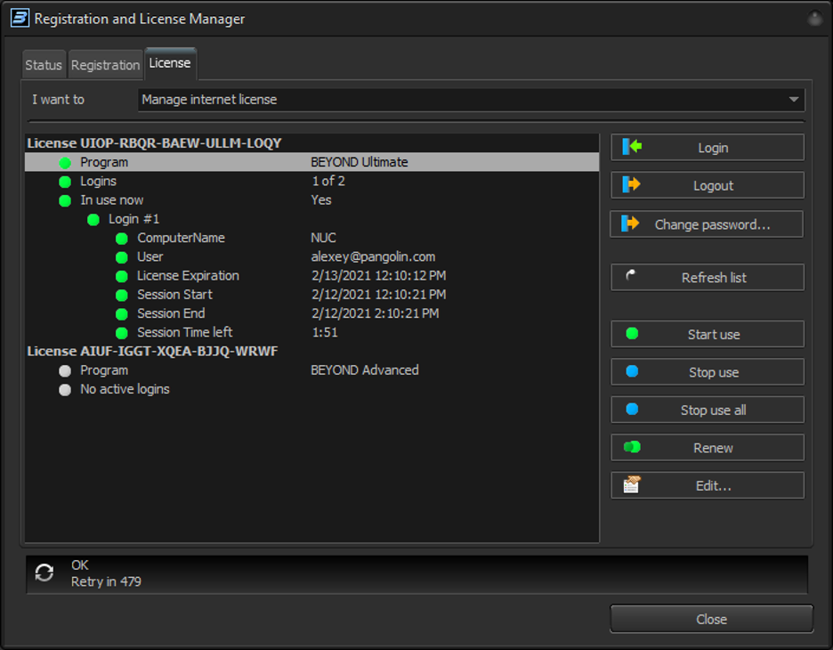Viewport: 833px width, 650px height.
Task: Click the Stop use button
Action: pyautogui.click(x=708, y=371)
